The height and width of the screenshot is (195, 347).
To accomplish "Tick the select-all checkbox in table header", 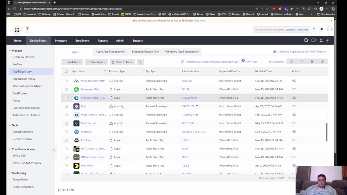I will click(66, 71).
